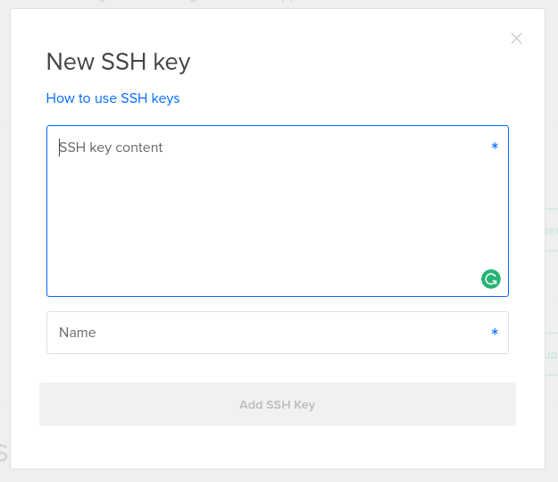Click the text cursor in SSH key area

(x=60, y=148)
